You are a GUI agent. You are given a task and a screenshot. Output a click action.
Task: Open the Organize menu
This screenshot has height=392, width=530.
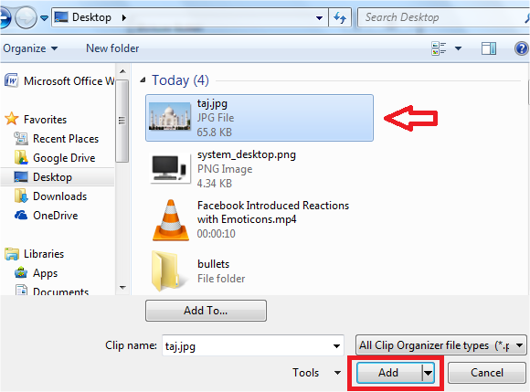coord(30,48)
